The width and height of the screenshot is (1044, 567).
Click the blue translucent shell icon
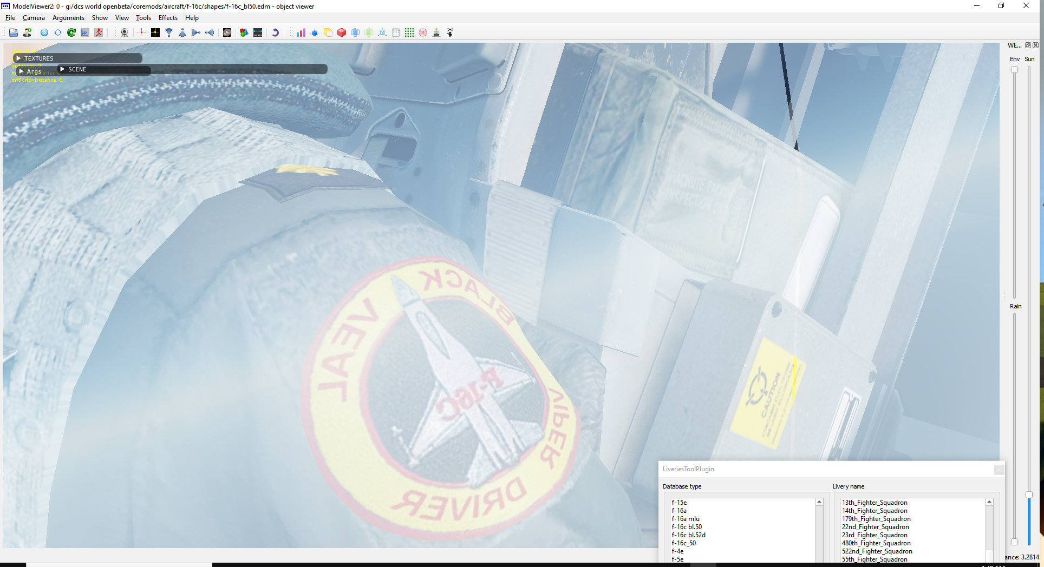[x=355, y=32]
